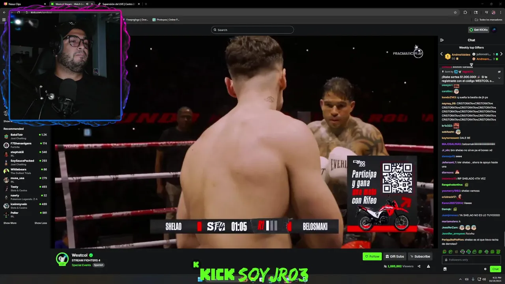Open SoySaucePacked recommended channel
The image size is (505, 284).
click(x=25, y=163)
